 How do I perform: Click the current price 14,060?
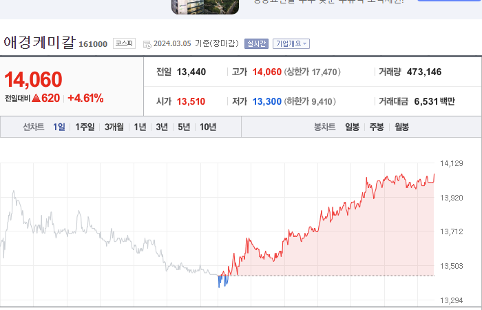tap(33, 79)
